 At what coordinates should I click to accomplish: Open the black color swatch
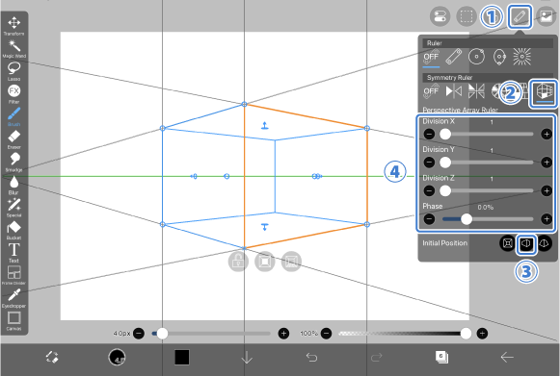182,357
